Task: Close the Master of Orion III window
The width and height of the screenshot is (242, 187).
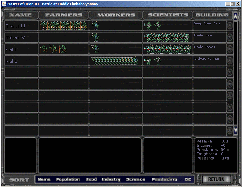Action: (x=238, y=4)
